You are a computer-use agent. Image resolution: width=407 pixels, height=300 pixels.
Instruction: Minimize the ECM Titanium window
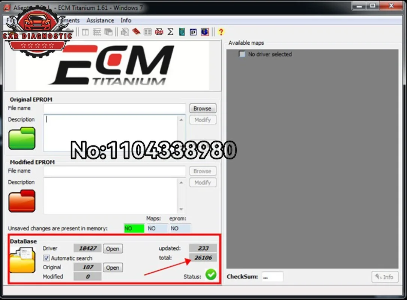tap(359, 6)
